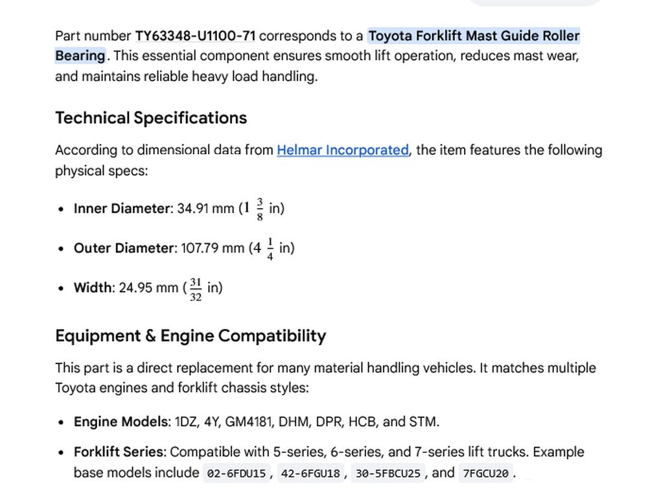Click the highlighted word Bearing
The image size is (648, 495).
click(80, 56)
